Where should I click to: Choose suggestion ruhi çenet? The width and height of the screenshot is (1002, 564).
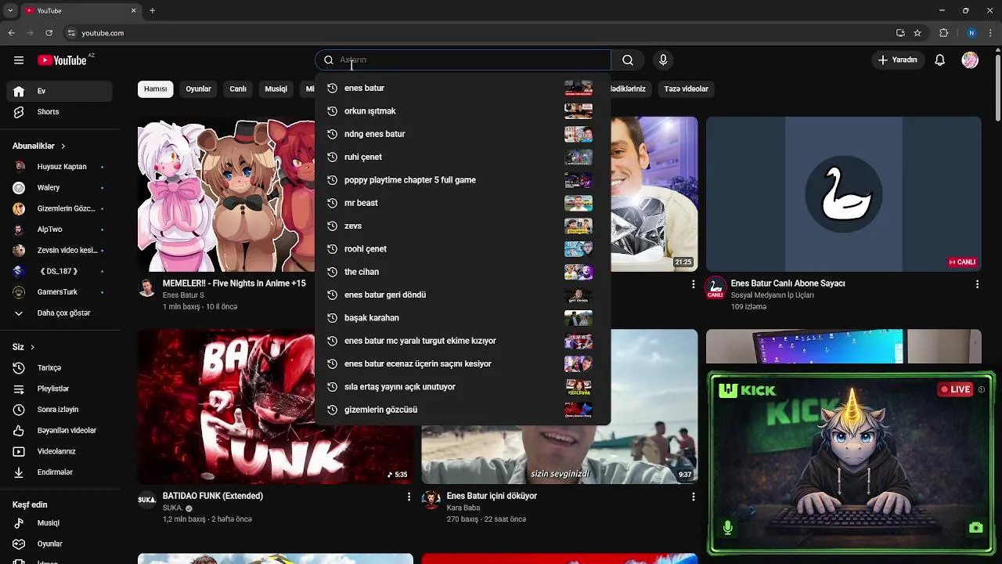tap(462, 157)
